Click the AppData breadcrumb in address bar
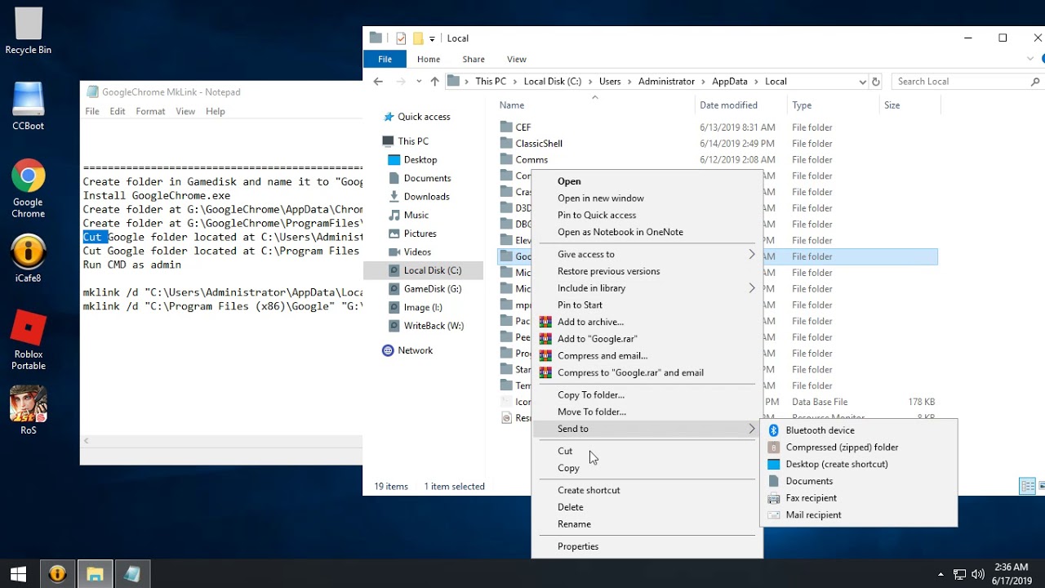Image resolution: width=1045 pixels, height=588 pixels. coord(730,82)
